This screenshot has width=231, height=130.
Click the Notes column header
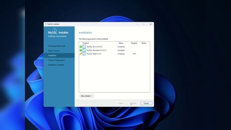coord(144,43)
